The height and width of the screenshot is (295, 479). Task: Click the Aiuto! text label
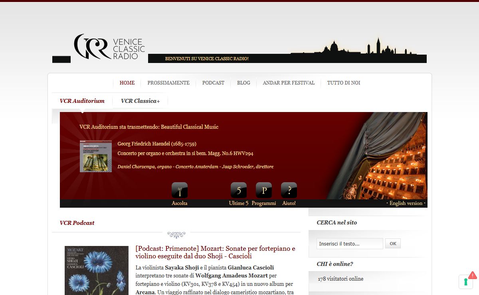pyautogui.click(x=289, y=203)
